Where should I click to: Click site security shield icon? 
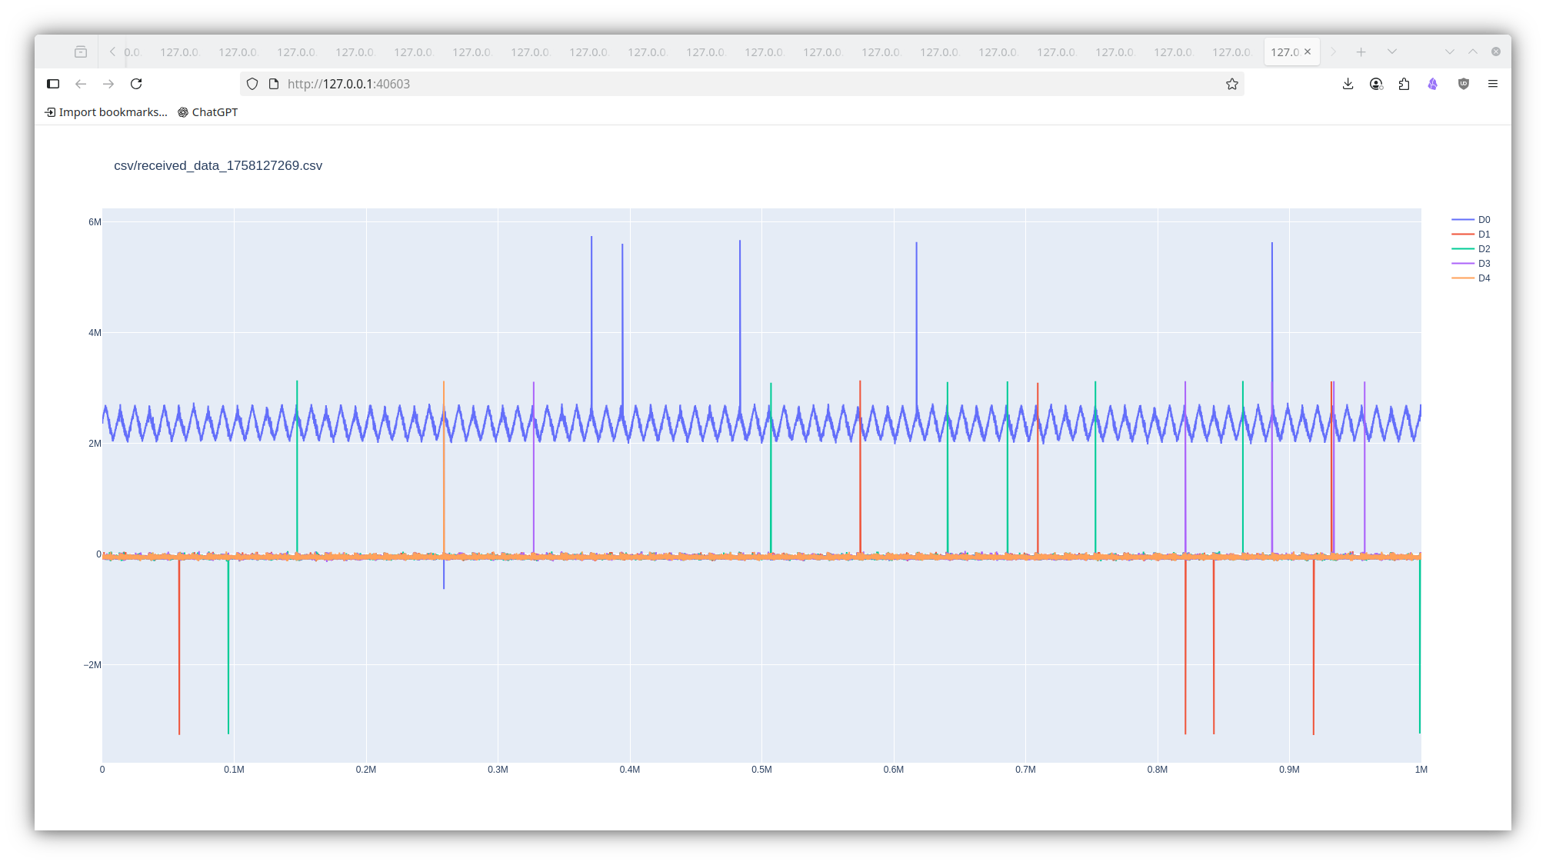pos(252,84)
